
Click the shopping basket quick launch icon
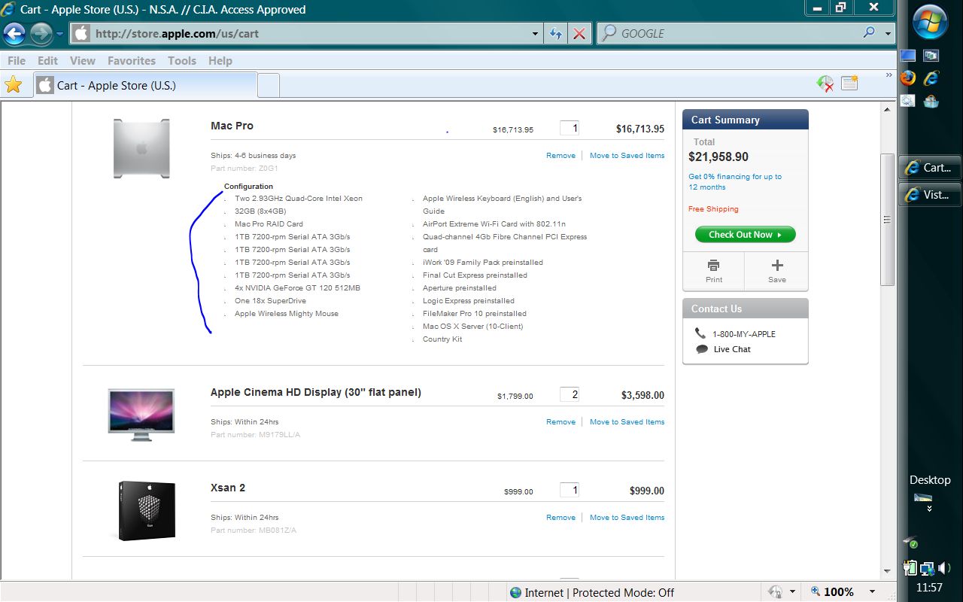pyautogui.click(x=931, y=100)
